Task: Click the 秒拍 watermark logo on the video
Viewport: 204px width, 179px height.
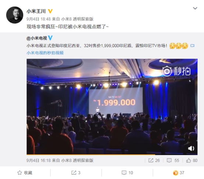Action: pos(176,71)
